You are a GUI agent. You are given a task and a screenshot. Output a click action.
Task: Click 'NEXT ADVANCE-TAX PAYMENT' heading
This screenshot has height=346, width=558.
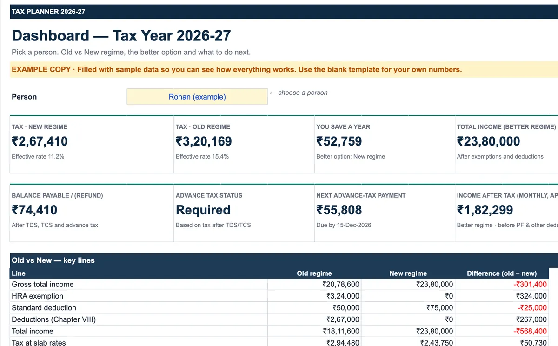pos(361,195)
